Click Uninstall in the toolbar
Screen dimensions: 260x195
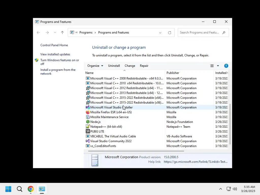pos(114,66)
